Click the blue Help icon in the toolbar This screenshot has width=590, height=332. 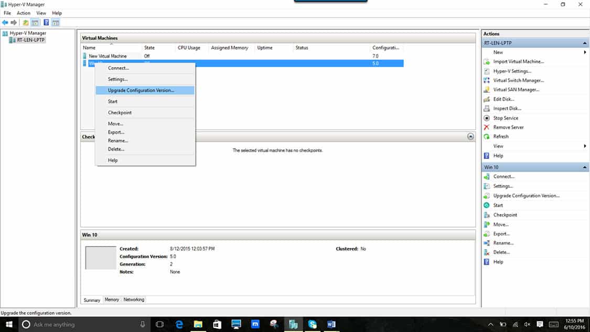pos(46,23)
